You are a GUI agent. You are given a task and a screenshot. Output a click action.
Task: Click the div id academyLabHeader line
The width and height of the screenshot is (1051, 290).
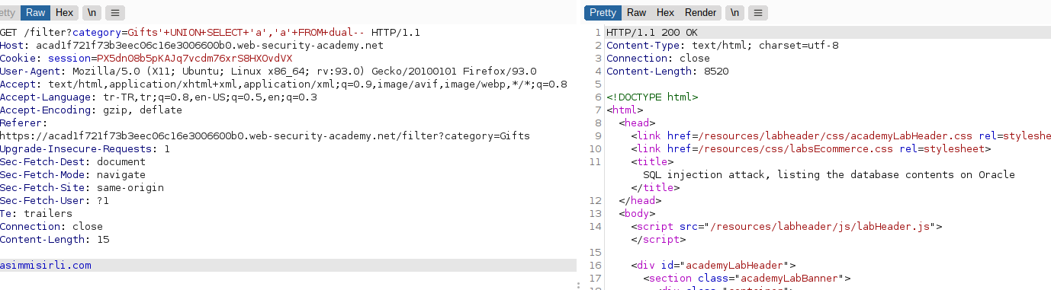[x=713, y=265]
